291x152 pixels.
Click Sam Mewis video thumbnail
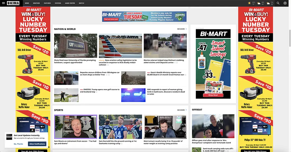pos(76,127)
